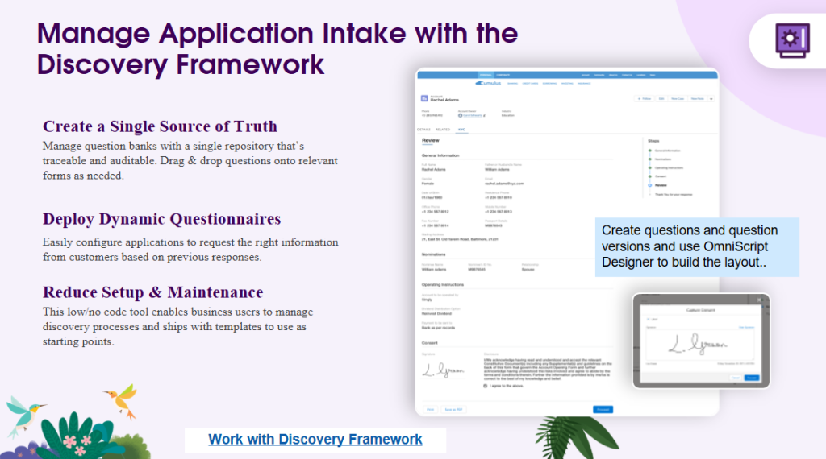This screenshot has width=826, height=459.
Task: Click the Edit button on the account
Action: [661, 99]
